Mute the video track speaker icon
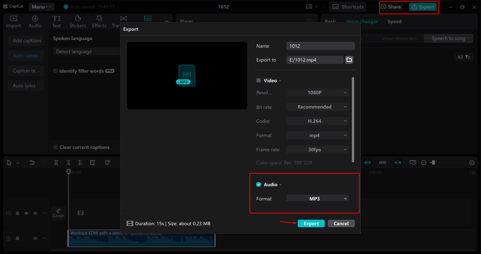Viewport: 481px width, 254px height. click(x=35, y=213)
